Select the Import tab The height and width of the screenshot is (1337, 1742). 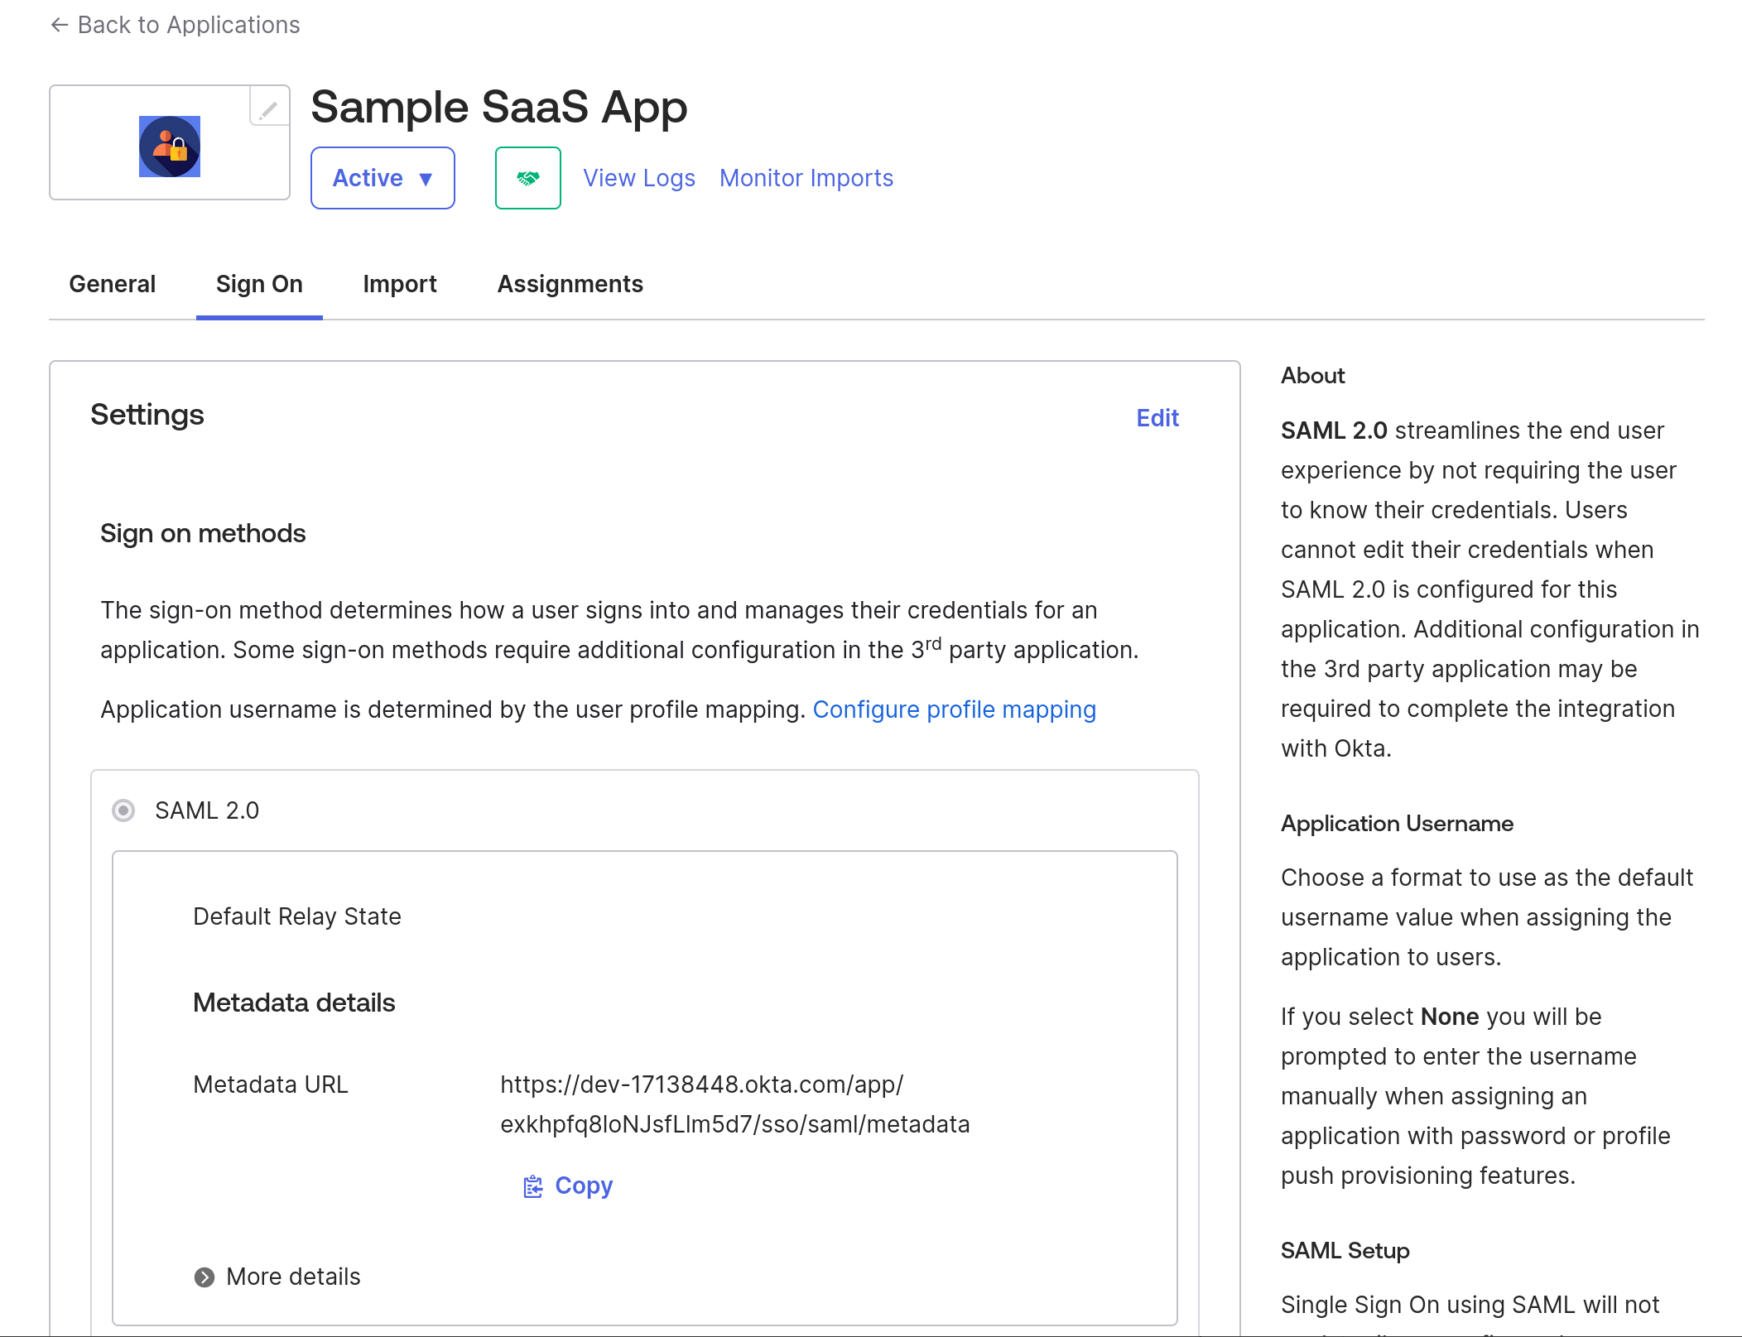click(x=399, y=282)
